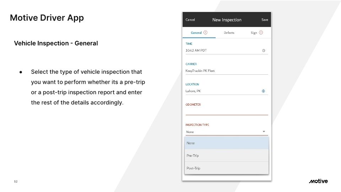The image size is (341, 192).
Task: Click the Location field Lahore, PK
Action: [x=227, y=91]
